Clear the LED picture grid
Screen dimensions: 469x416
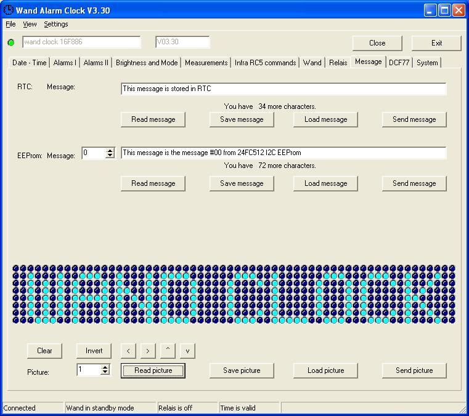point(44,351)
